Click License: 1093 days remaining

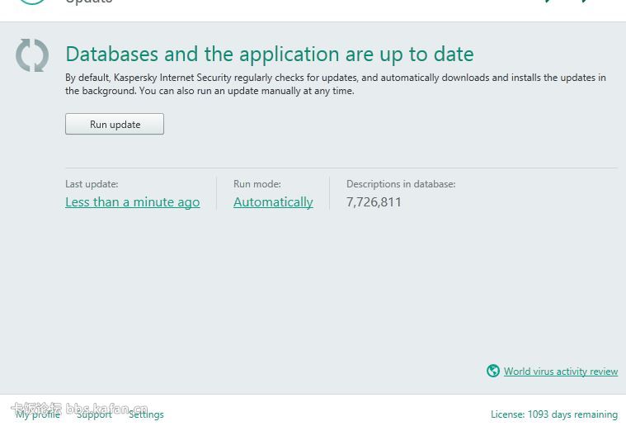pos(554,414)
